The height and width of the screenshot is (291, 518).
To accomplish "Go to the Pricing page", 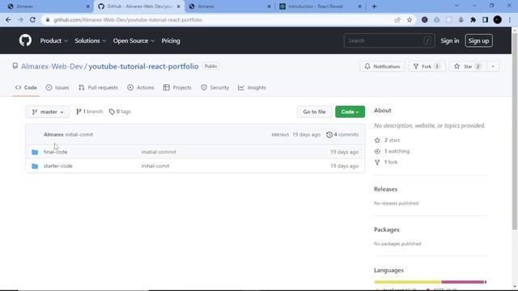I will coord(171,40).
